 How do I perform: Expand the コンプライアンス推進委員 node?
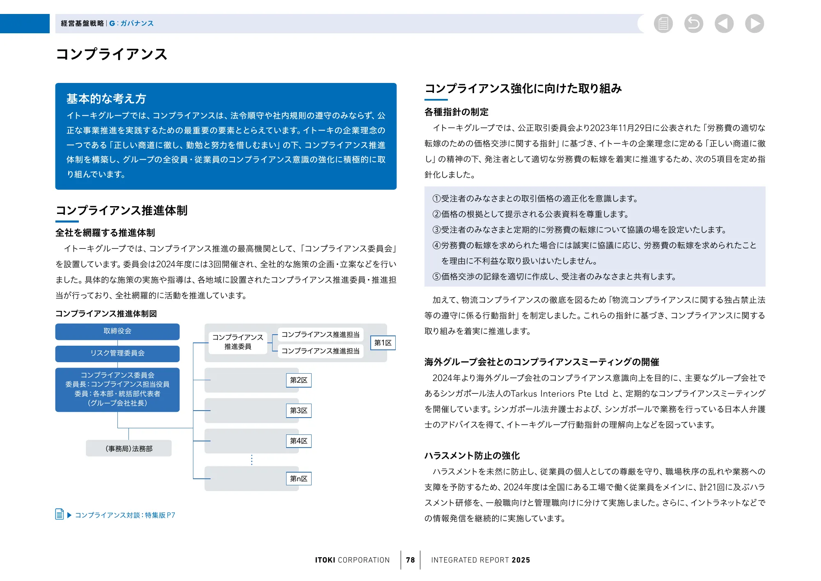(237, 342)
